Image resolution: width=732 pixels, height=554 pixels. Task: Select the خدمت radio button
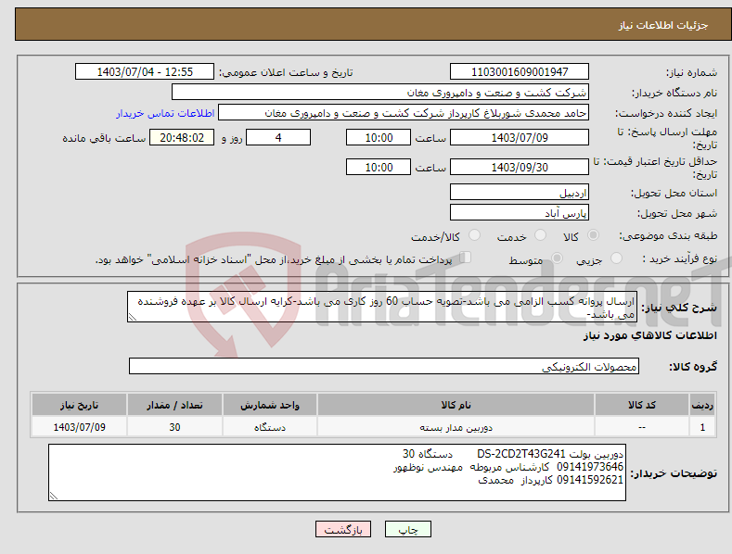[x=540, y=235]
